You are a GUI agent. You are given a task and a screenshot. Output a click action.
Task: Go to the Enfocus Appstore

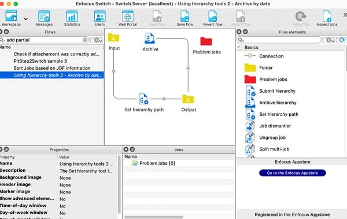tap(292, 173)
